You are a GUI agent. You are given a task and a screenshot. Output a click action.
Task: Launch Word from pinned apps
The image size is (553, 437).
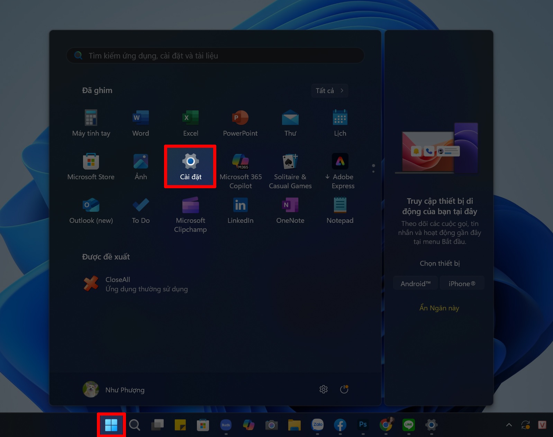click(x=140, y=123)
